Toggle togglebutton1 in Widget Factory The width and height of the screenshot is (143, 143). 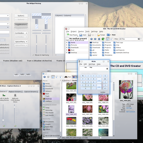tap(21, 24)
